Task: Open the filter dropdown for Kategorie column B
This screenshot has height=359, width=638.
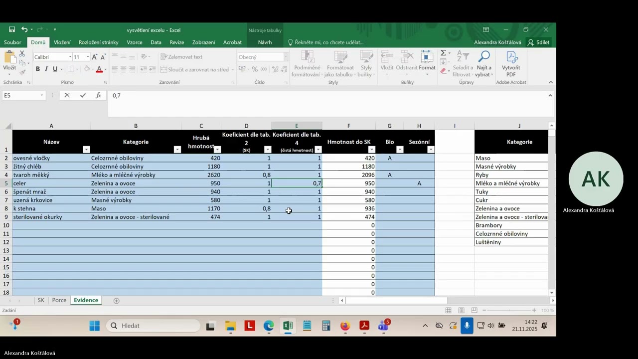Action: (x=177, y=150)
